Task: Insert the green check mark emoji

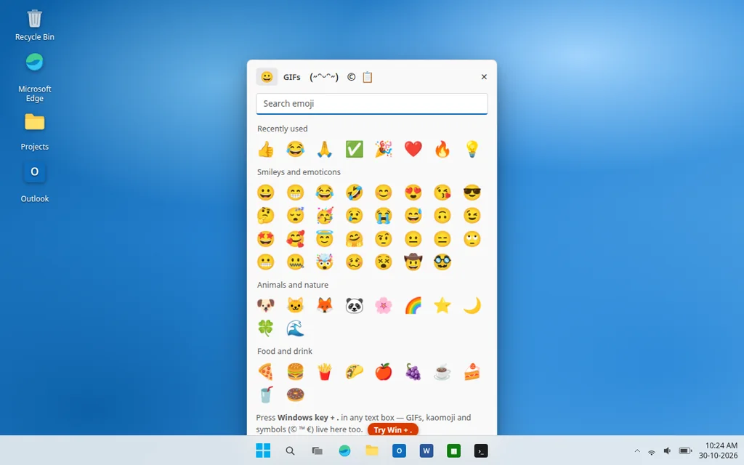Action: [x=354, y=149]
